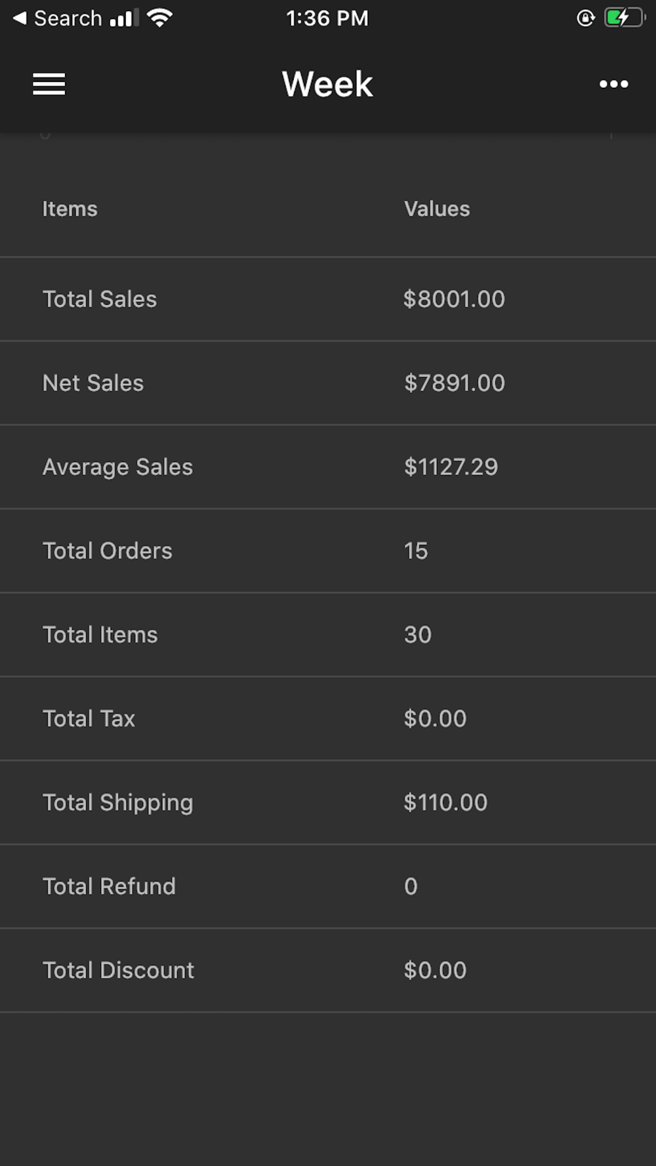Viewport: 656px width, 1166px height.
Task: Select the Total Items row
Action: pyautogui.click(x=328, y=635)
